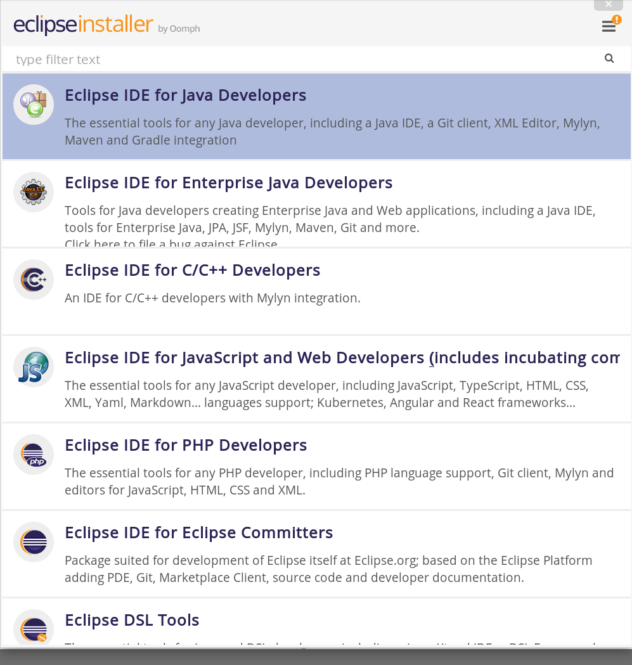Click the C/C++ package icon
The image size is (632, 665).
pyautogui.click(x=34, y=280)
